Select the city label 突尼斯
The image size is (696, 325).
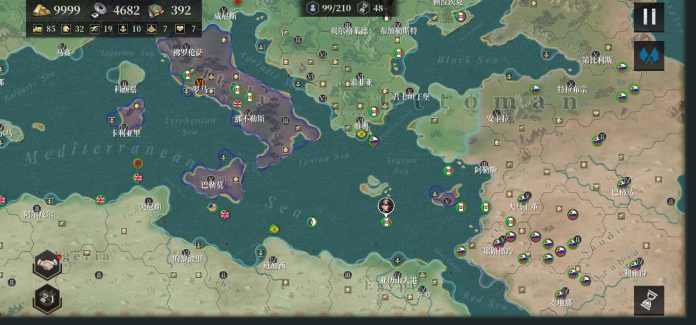pyautogui.click(x=150, y=207)
